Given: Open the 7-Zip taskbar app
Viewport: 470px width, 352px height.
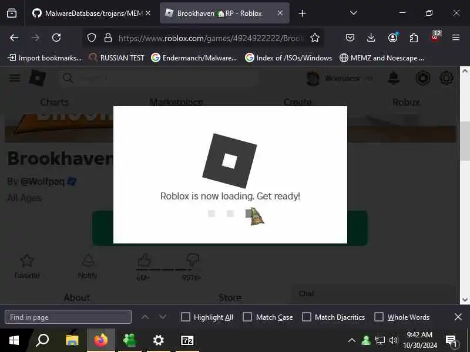Looking at the screenshot, I should tap(187, 340).
